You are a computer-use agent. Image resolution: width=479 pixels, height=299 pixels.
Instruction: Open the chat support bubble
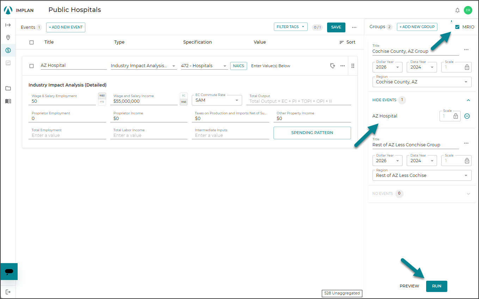pyautogui.click(x=9, y=272)
